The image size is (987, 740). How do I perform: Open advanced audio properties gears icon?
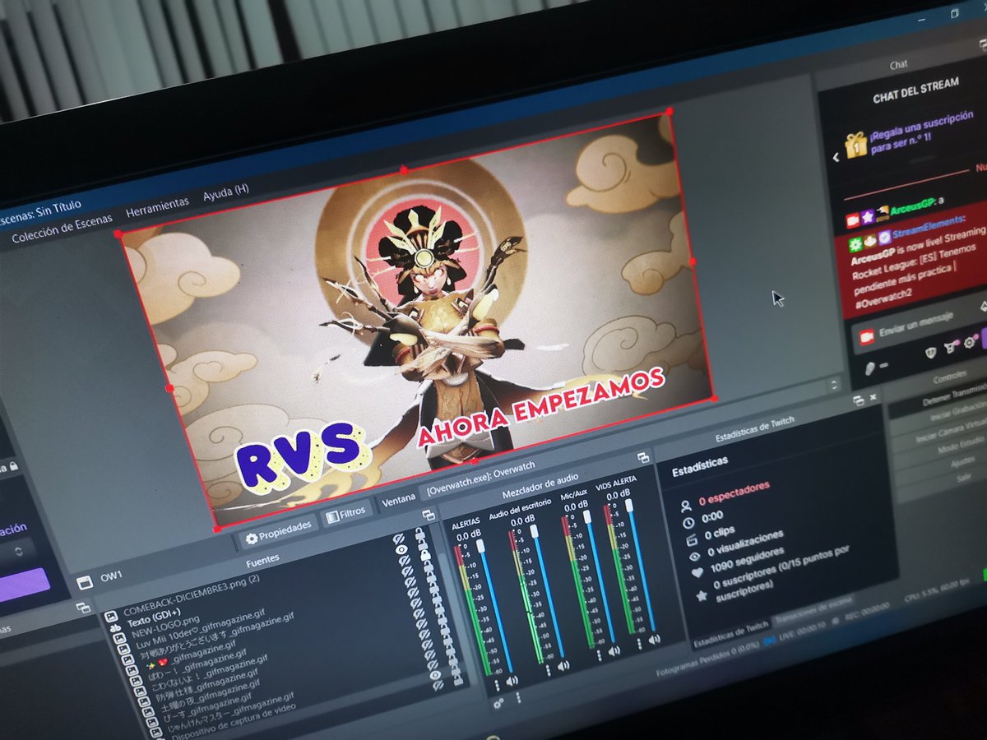click(x=498, y=704)
